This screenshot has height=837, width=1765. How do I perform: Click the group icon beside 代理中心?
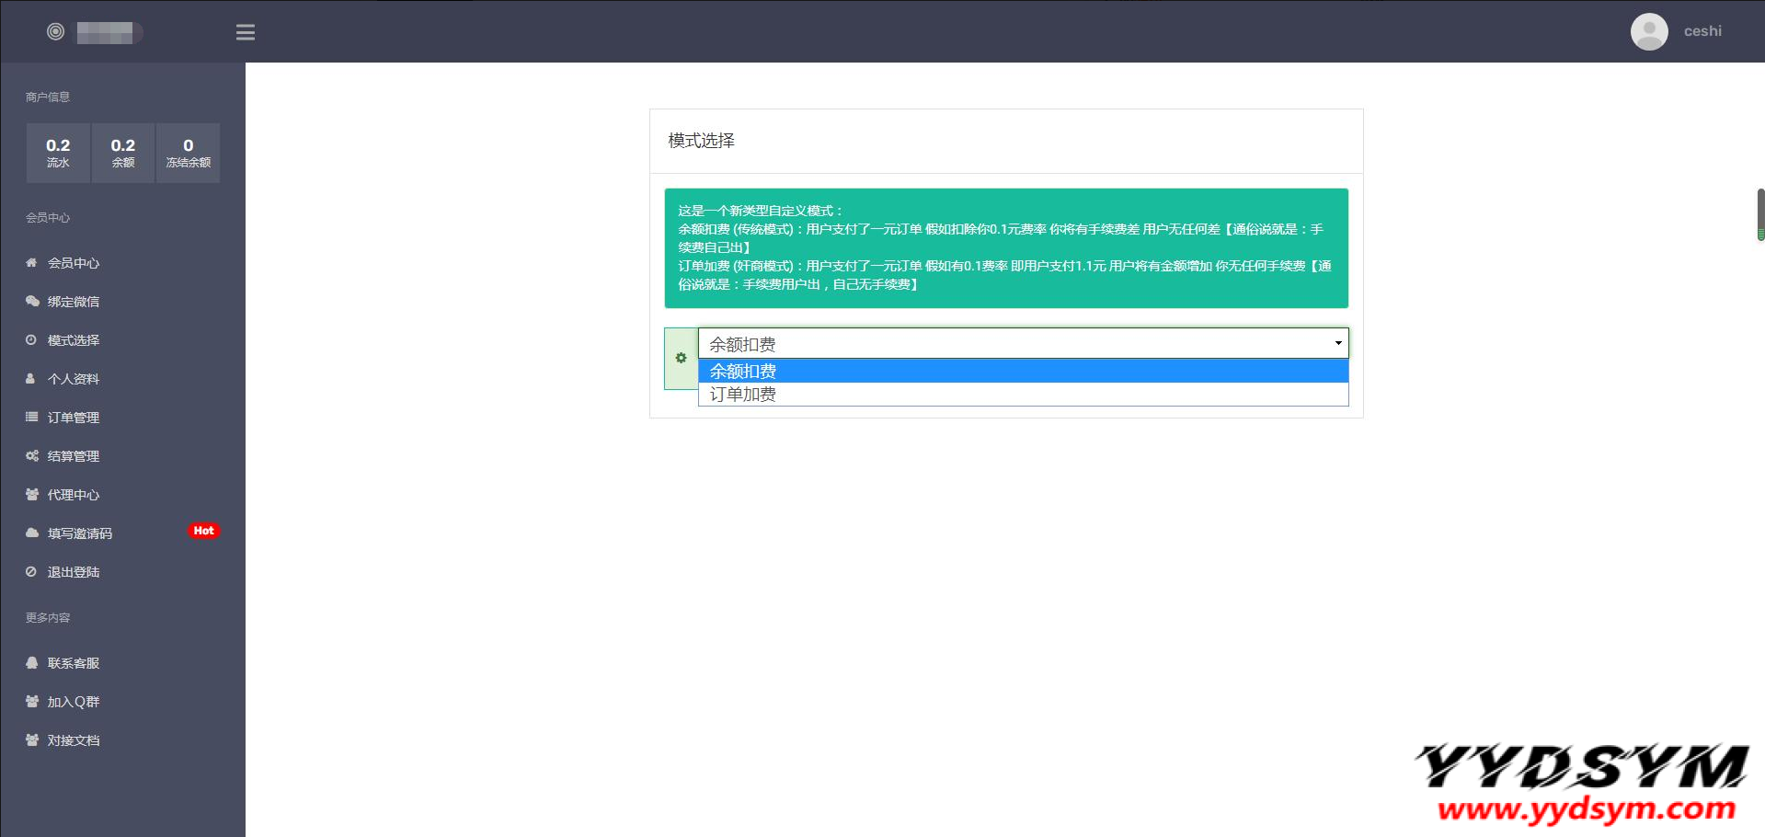[32, 495]
